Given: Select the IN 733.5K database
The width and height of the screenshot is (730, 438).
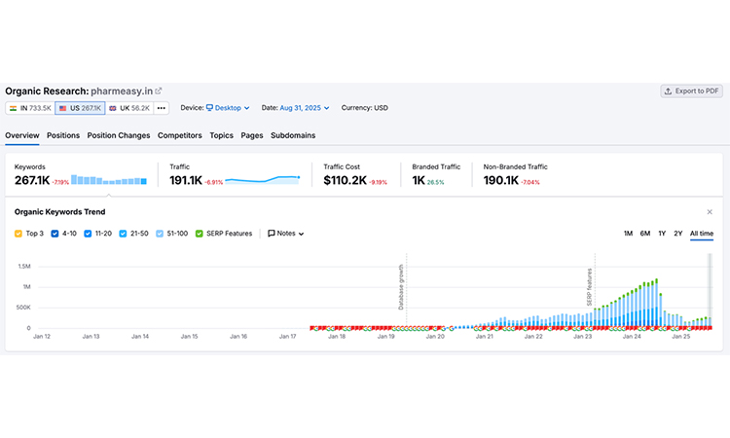Looking at the screenshot, I should tap(30, 108).
